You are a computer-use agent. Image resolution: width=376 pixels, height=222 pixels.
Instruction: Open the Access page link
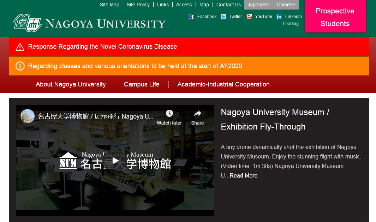(184, 5)
